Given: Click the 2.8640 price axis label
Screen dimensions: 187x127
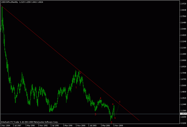Looking at the screenshot, I should coord(183,10).
